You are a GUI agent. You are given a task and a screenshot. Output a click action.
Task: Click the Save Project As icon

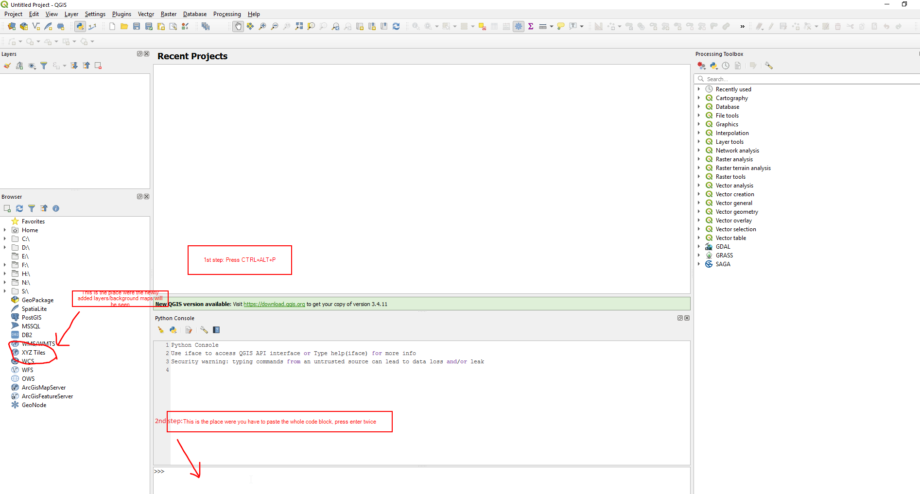click(x=149, y=26)
